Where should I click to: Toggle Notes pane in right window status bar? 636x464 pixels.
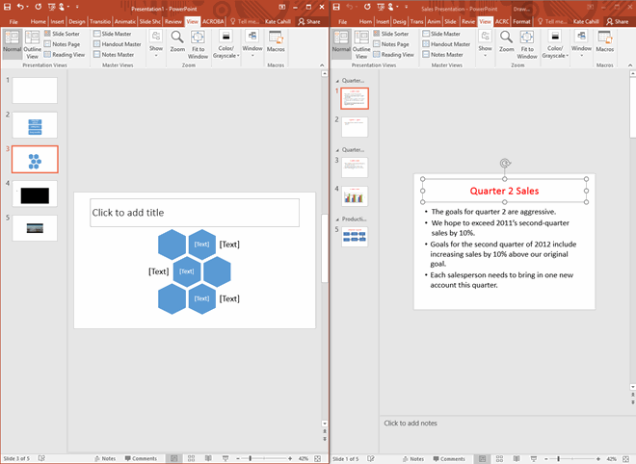[413, 459]
